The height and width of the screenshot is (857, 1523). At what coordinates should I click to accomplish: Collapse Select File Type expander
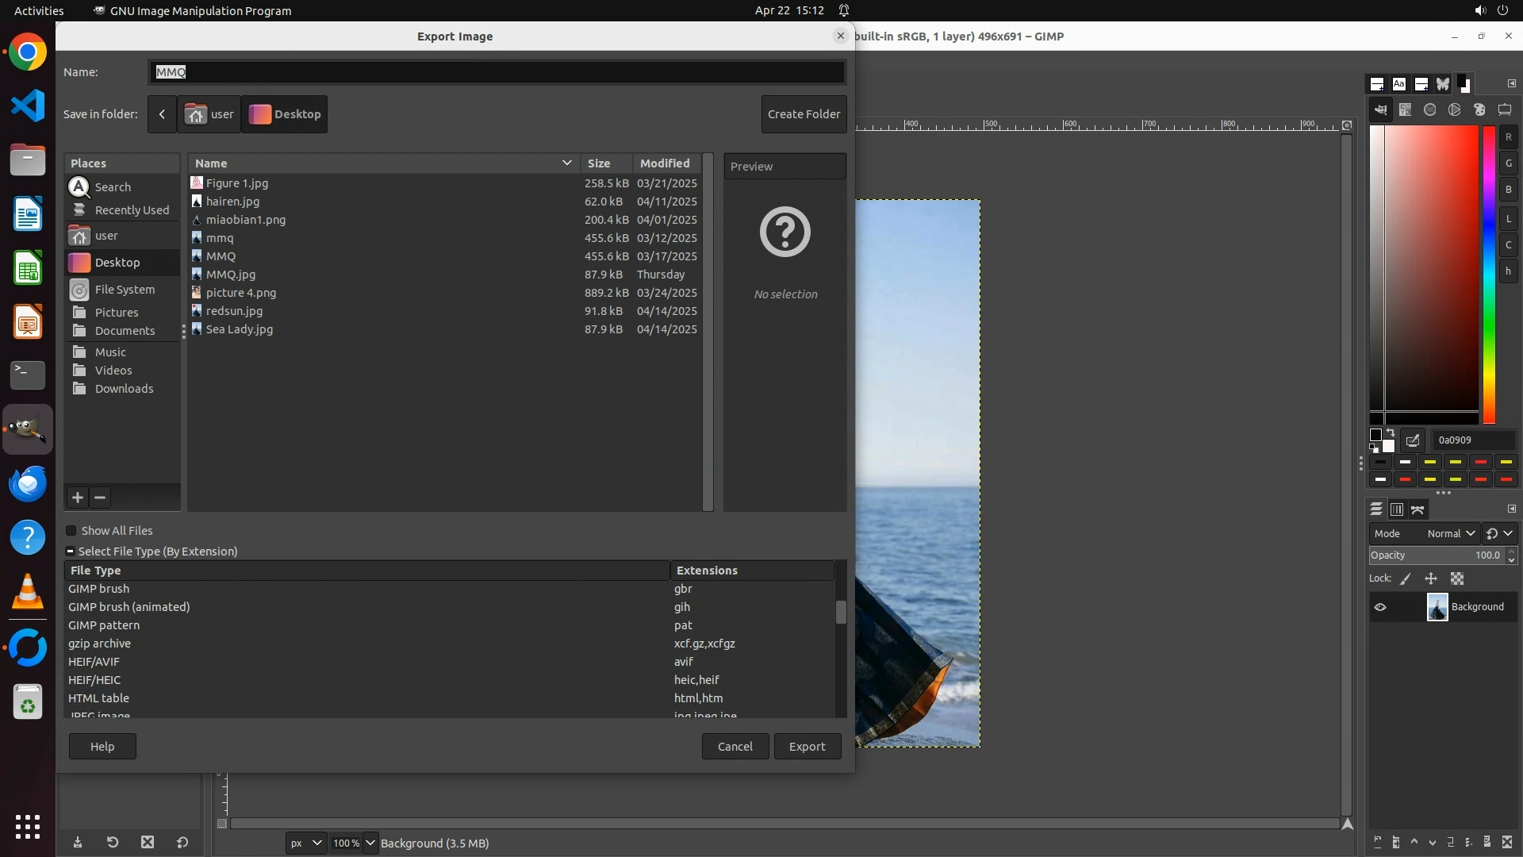71,551
